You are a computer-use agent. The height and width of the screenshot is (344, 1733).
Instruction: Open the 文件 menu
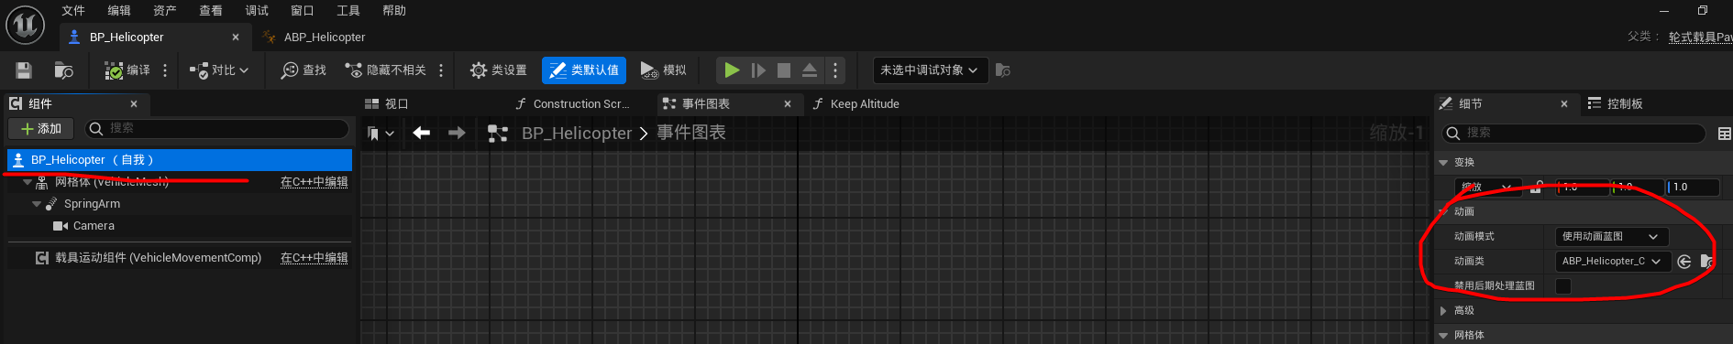click(73, 11)
